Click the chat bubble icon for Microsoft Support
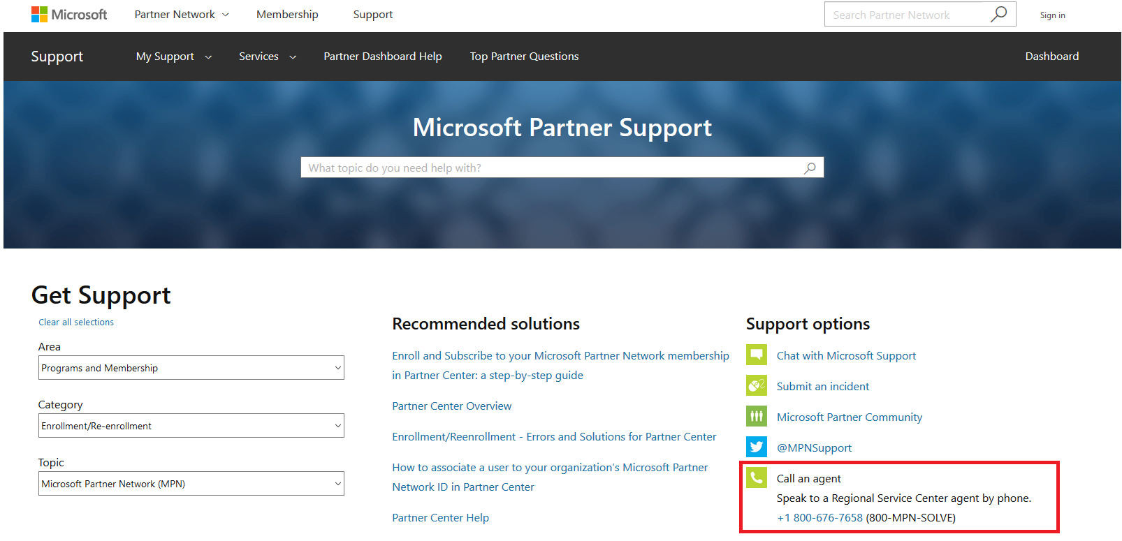1122x541 pixels. tap(757, 355)
